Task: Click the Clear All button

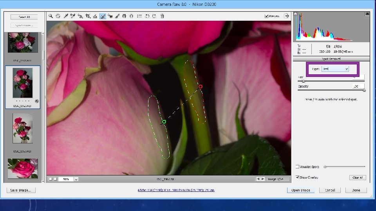Action: pos(357,177)
